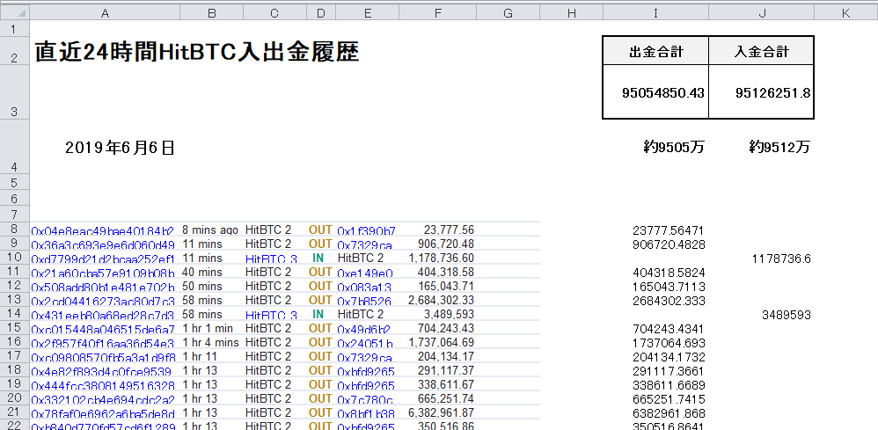878x430 pixels.
Task: Select column A header
Action: (105, 13)
